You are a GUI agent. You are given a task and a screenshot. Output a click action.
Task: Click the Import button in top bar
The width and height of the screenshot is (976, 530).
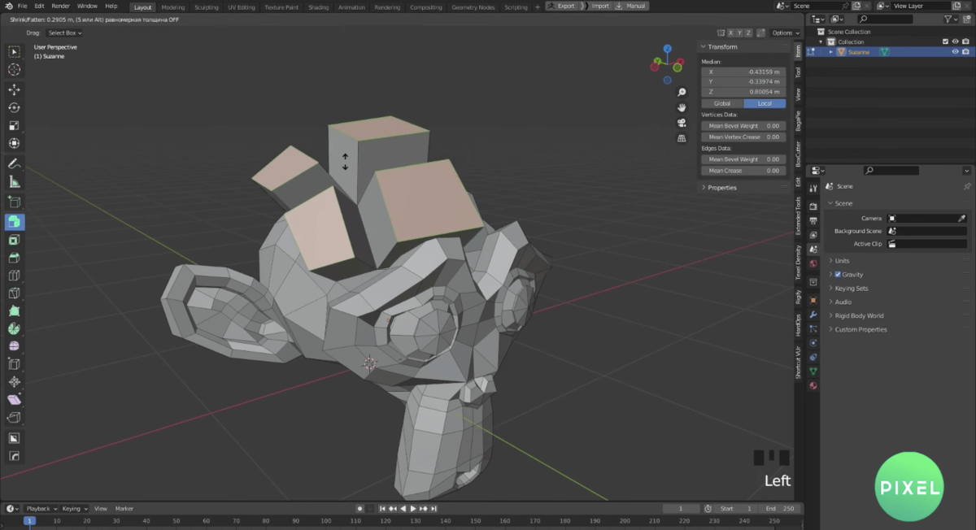(596, 6)
